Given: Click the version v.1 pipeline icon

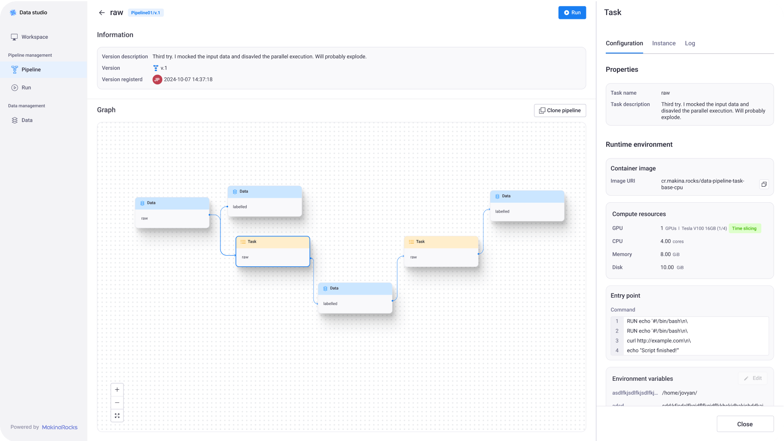Looking at the screenshot, I should [155, 68].
